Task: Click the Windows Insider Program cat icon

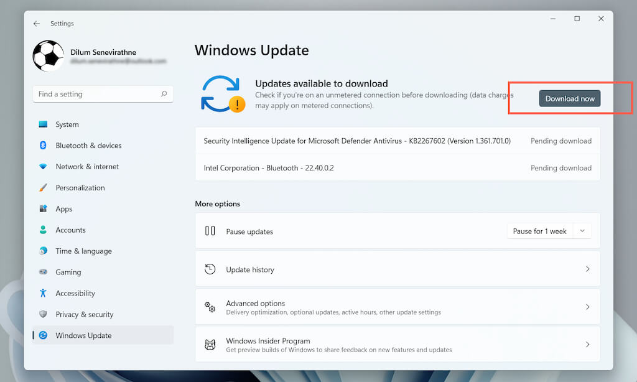Action: pyautogui.click(x=210, y=345)
